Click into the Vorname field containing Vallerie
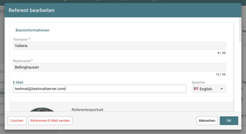This screenshot has width=246, height=134. click(x=119, y=46)
